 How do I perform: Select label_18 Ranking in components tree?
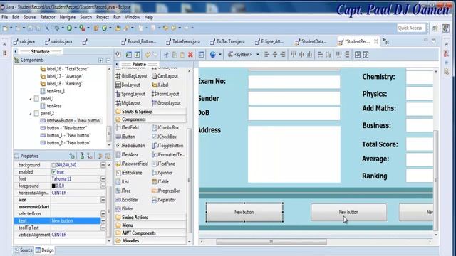pos(61,84)
